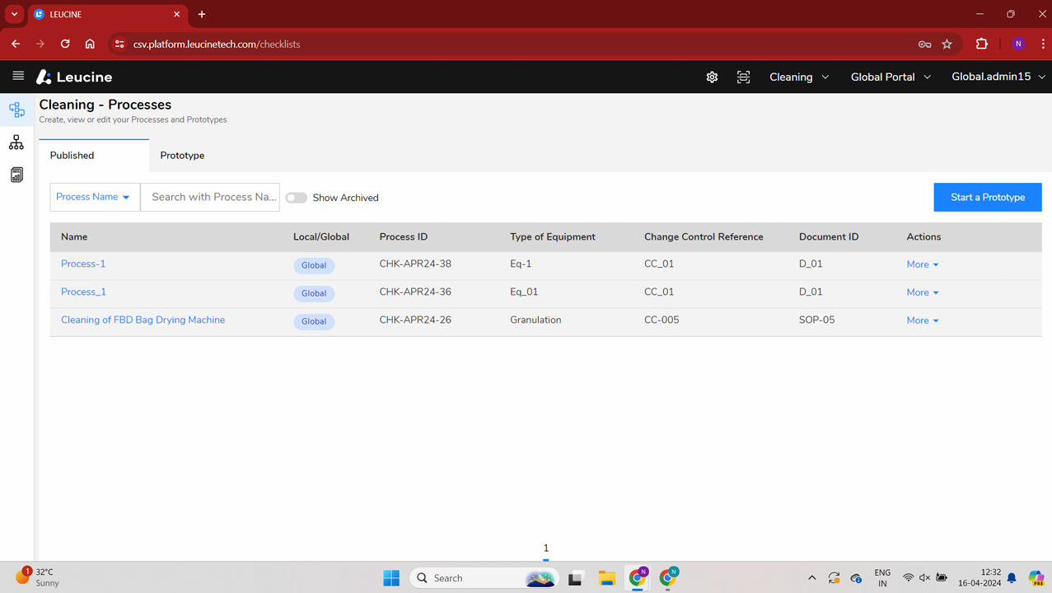
Task: Click the browser home icon
Action: coord(90,44)
